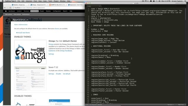Click the browser address bar

click(x=48, y=8)
